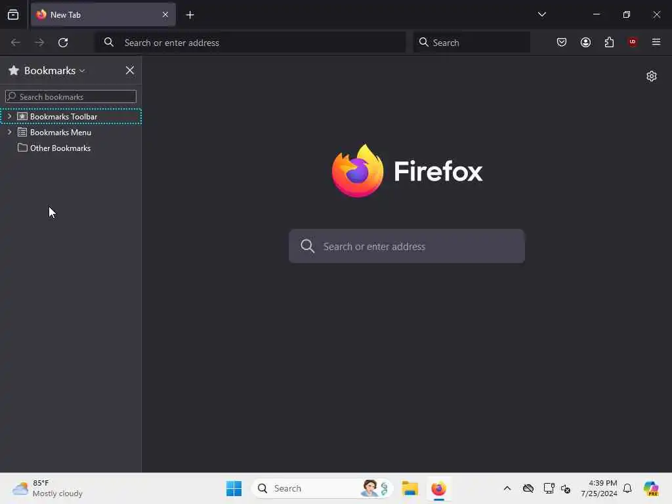This screenshot has height=504, width=672.
Task: Open the network status tray icon
Action: coord(549,488)
